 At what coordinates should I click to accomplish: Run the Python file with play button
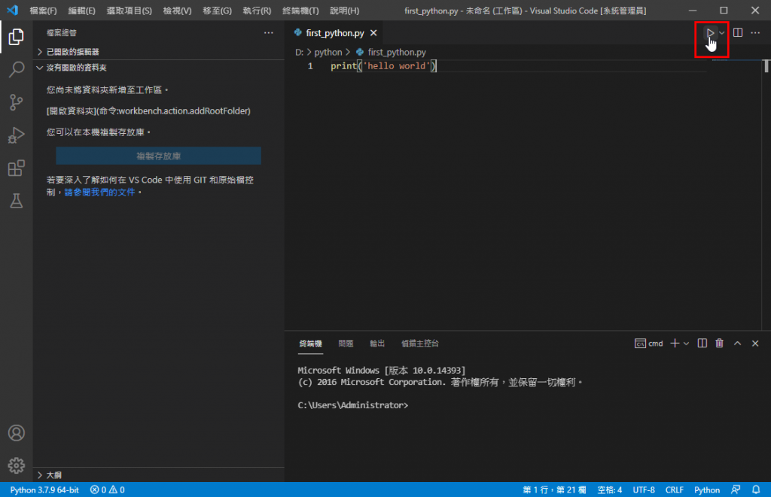coord(710,33)
